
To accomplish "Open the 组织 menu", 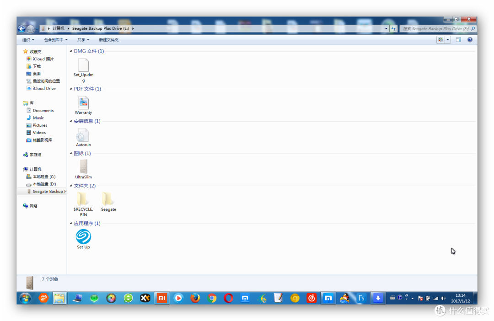I will click(x=28, y=40).
